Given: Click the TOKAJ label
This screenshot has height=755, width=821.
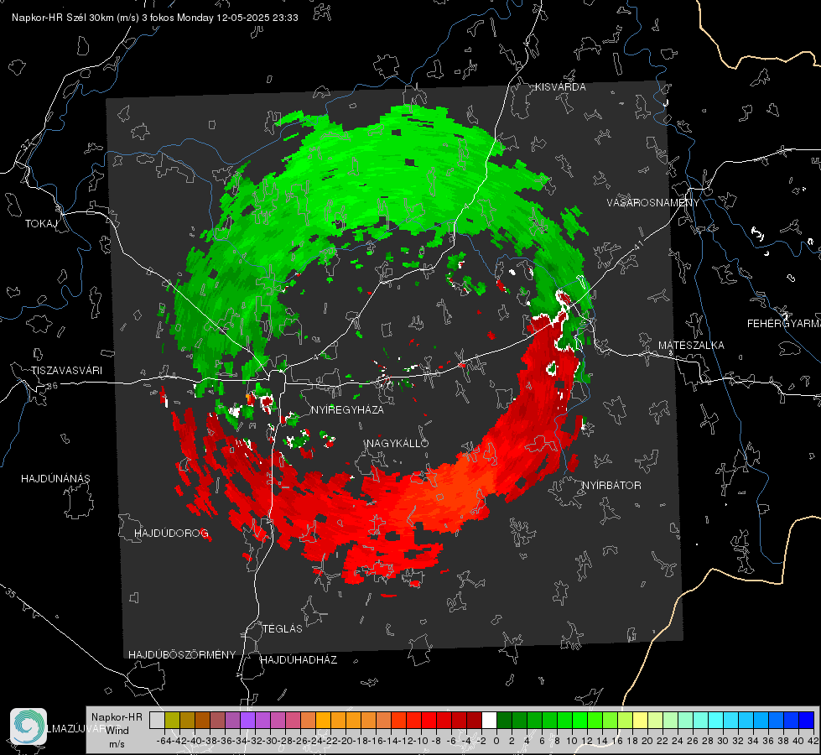Looking at the screenshot, I should [41, 224].
